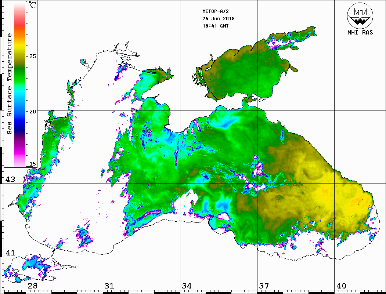The height and width of the screenshot is (294, 386).
Task: Click latitude label 43
Action: click(x=10, y=179)
